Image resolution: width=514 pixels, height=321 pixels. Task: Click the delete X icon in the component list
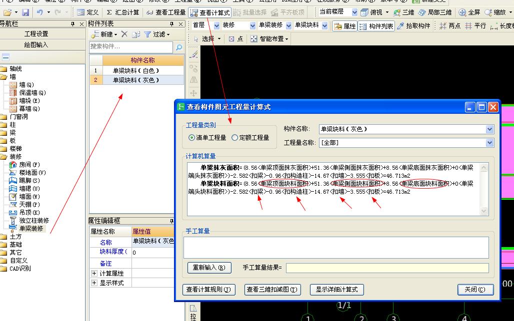click(124, 34)
